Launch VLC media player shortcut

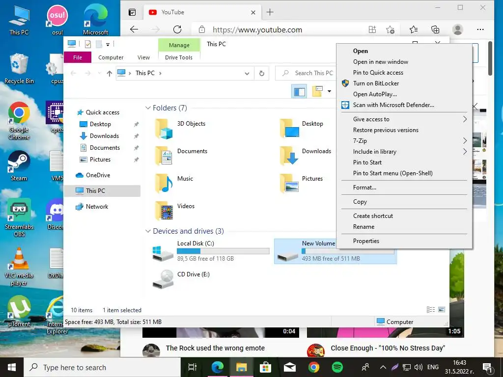(x=19, y=267)
